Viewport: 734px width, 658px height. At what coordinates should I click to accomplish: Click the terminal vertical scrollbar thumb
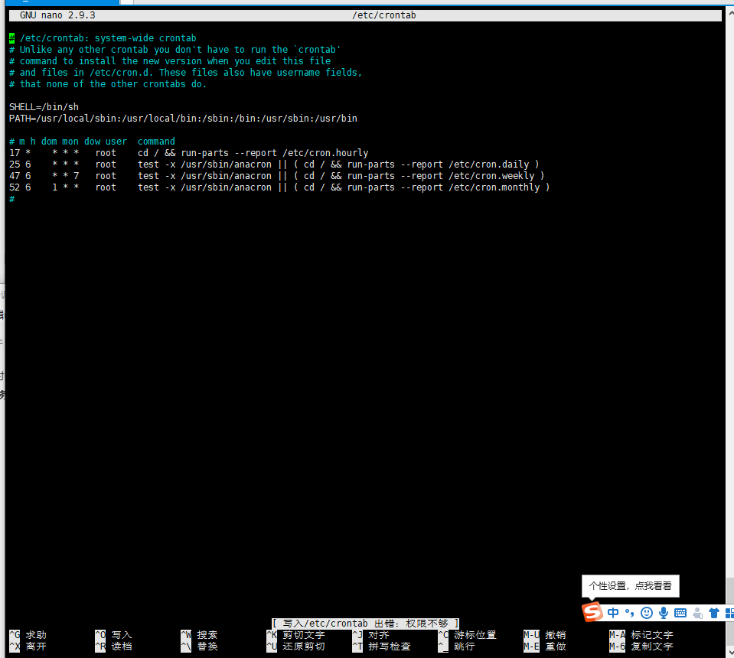(729, 591)
